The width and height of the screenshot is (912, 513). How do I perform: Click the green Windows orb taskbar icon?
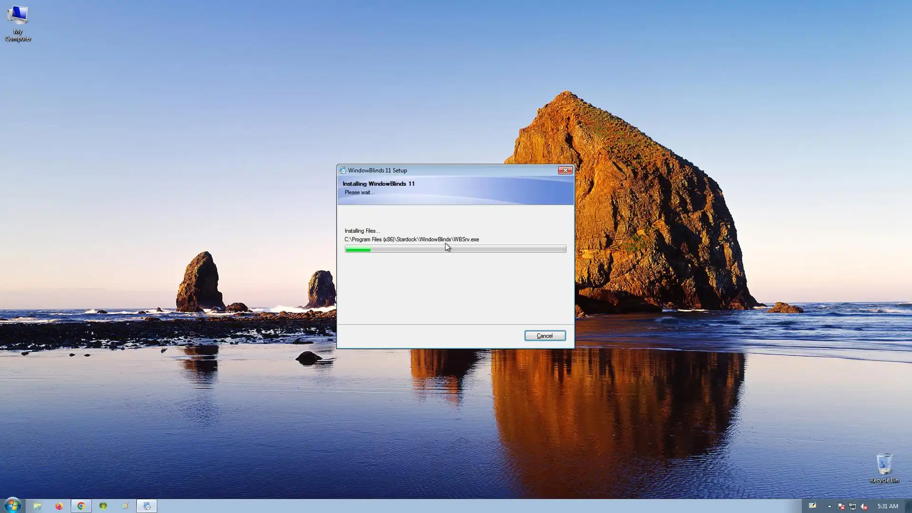103,506
